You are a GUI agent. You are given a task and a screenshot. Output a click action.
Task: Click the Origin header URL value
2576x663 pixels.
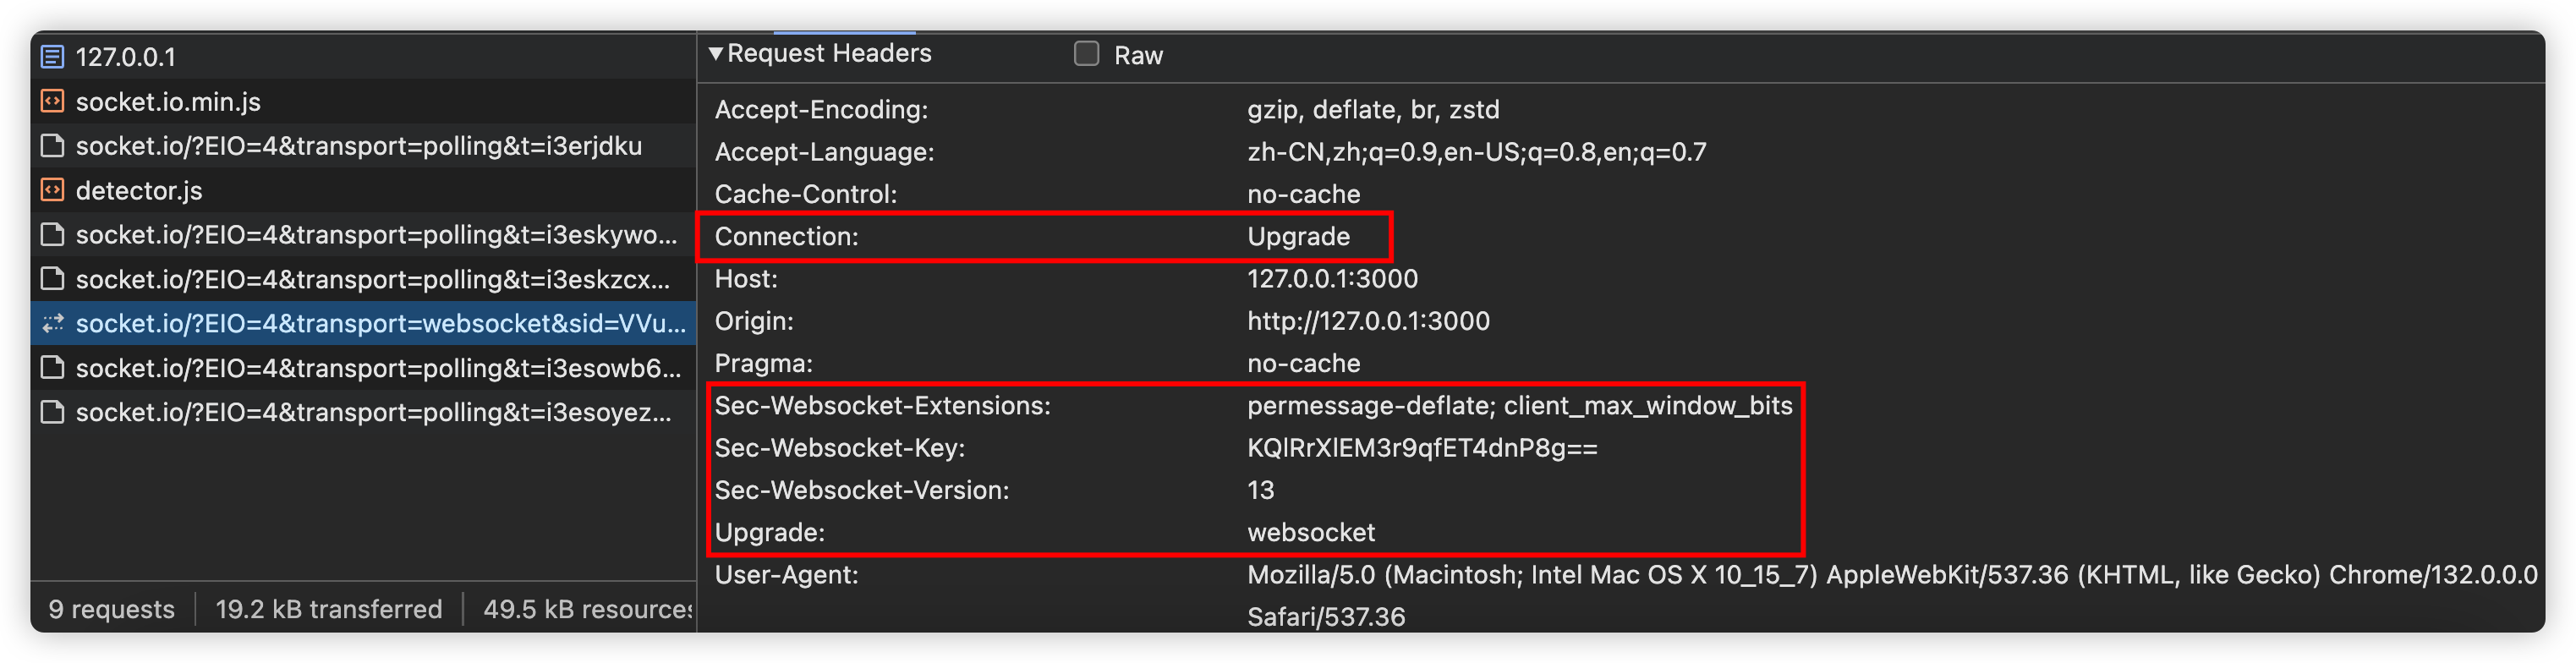coord(1367,321)
